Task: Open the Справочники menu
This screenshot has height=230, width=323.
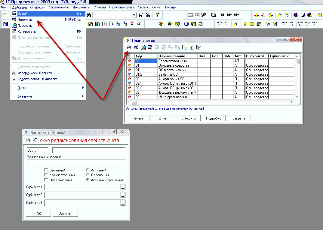Action: click(59, 7)
